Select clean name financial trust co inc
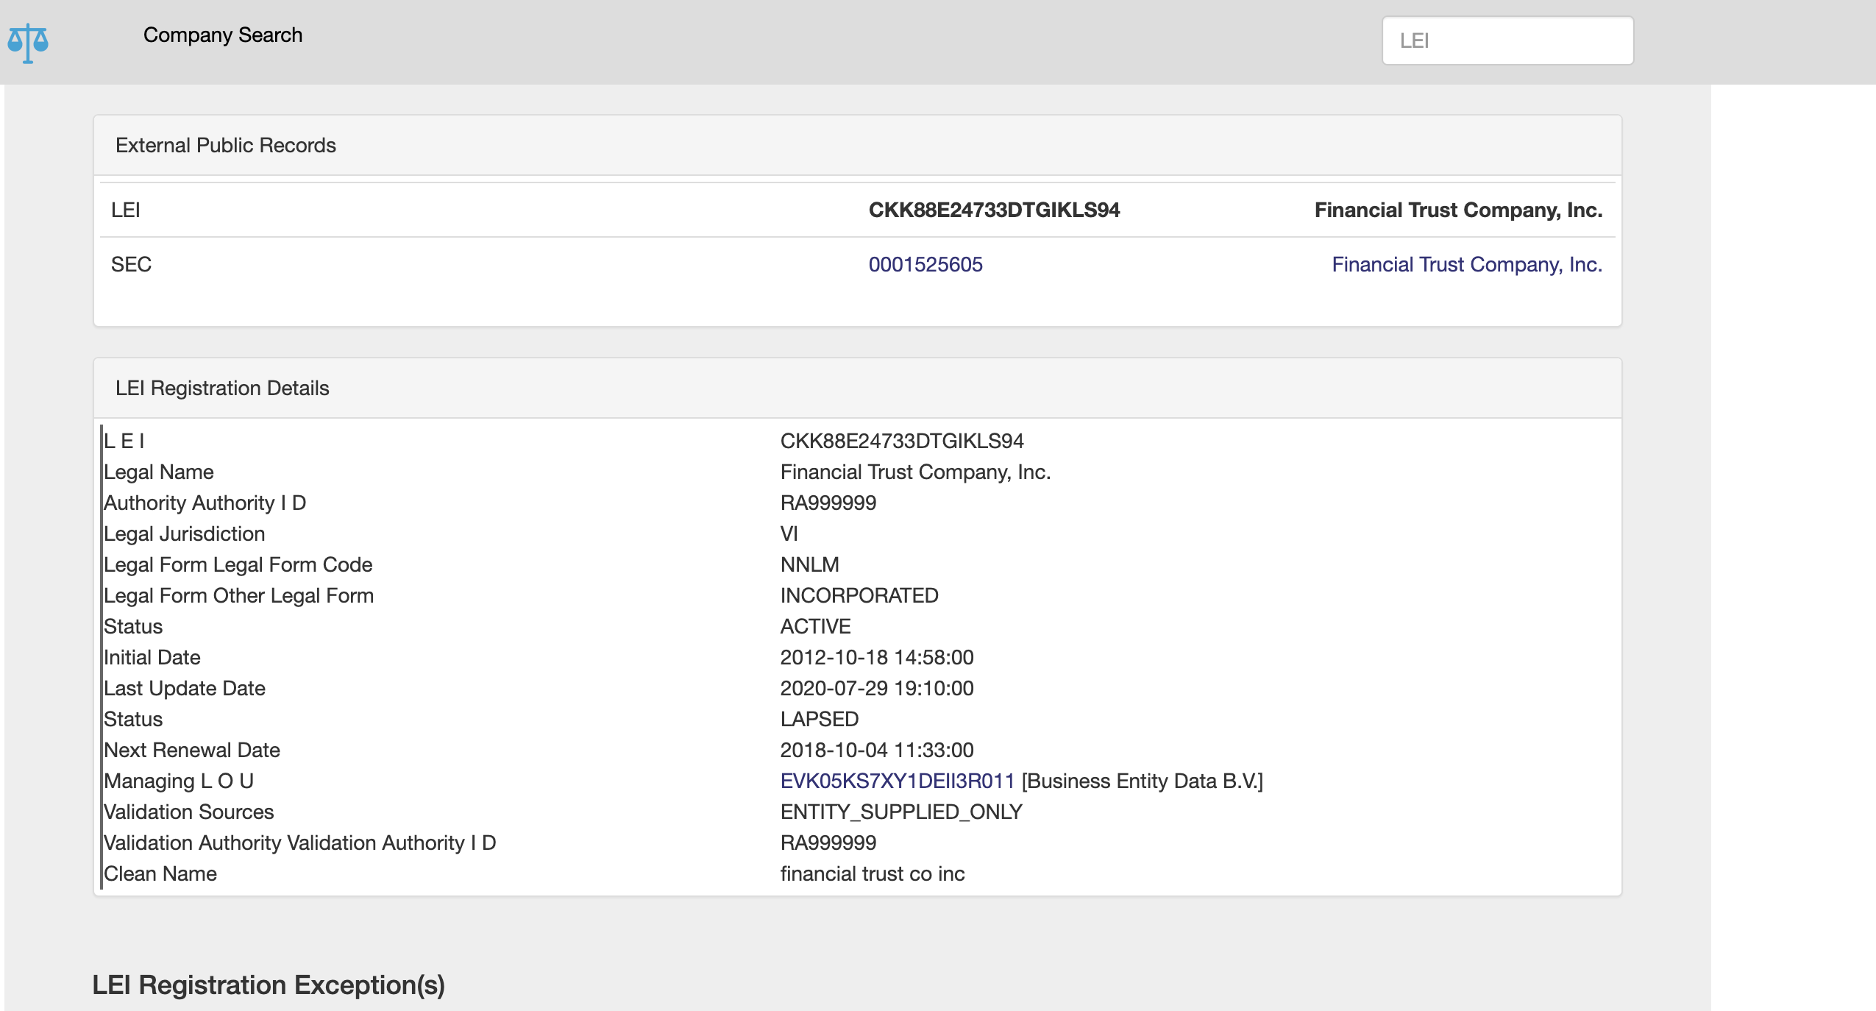The image size is (1876, 1011). [873, 873]
